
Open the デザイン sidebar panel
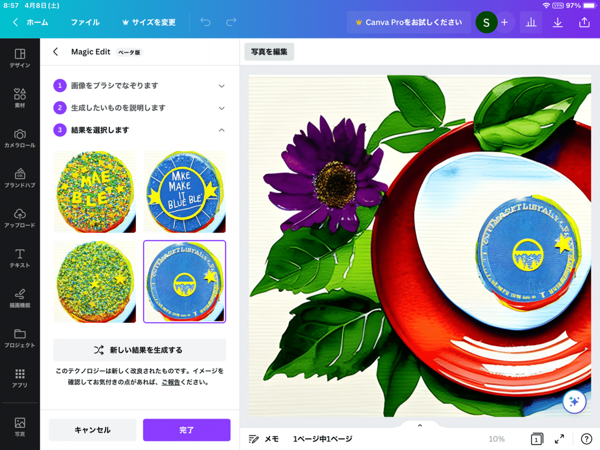tap(20, 58)
